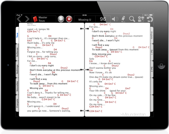Tap lyric 'Don't wanna bother you'
Viewport: 169px width, 134px height.
coord(102,68)
